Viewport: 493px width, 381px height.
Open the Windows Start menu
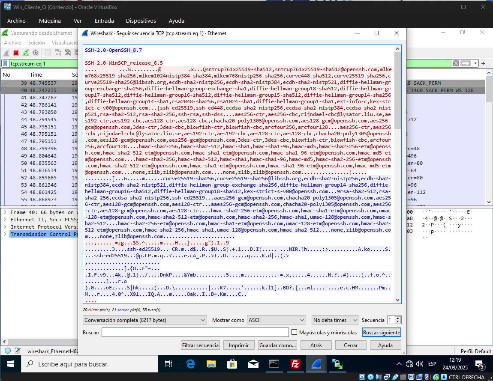[10, 364]
